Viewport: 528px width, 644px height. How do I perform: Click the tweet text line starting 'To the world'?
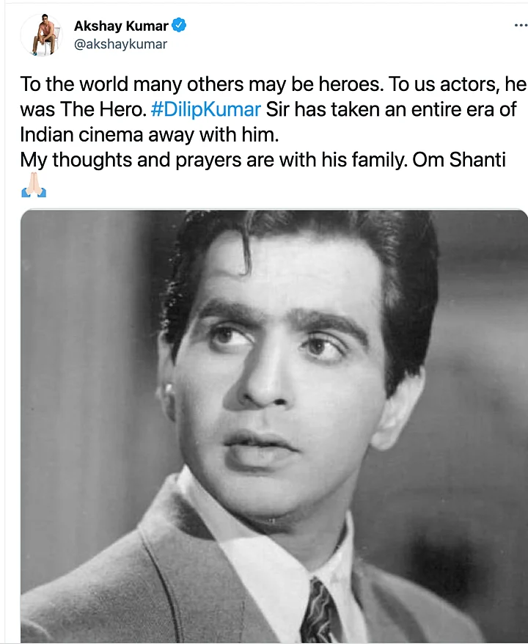[x=273, y=84]
